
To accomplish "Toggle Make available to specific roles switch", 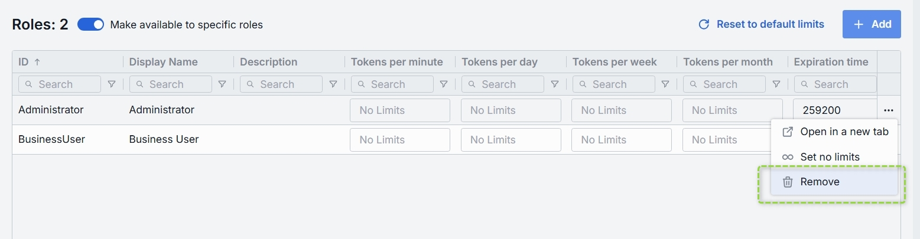I will click(91, 24).
